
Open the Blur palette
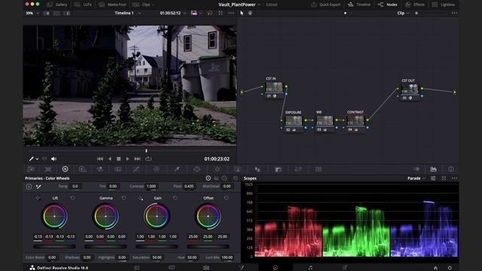coord(258,169)
